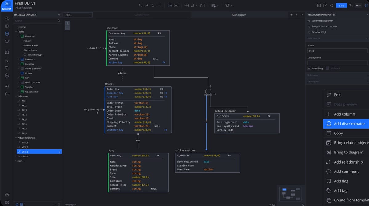The image size is (369, 206).
Task: Click the search icon in Database Explorer
Action: coord(59,21)
